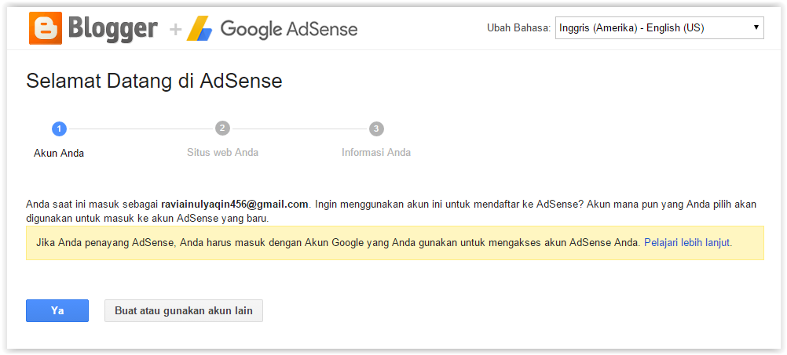787x355 pixels.
Task: Select step 3 circle Informasi Anda
Action: coord(376,129)
